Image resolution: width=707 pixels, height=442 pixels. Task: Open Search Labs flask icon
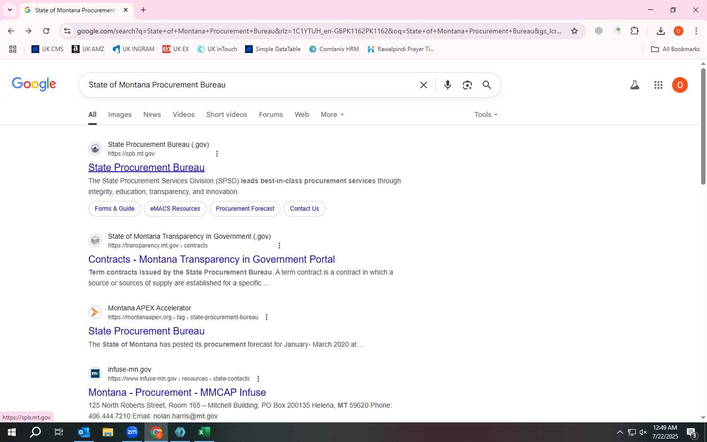[635, 85]
